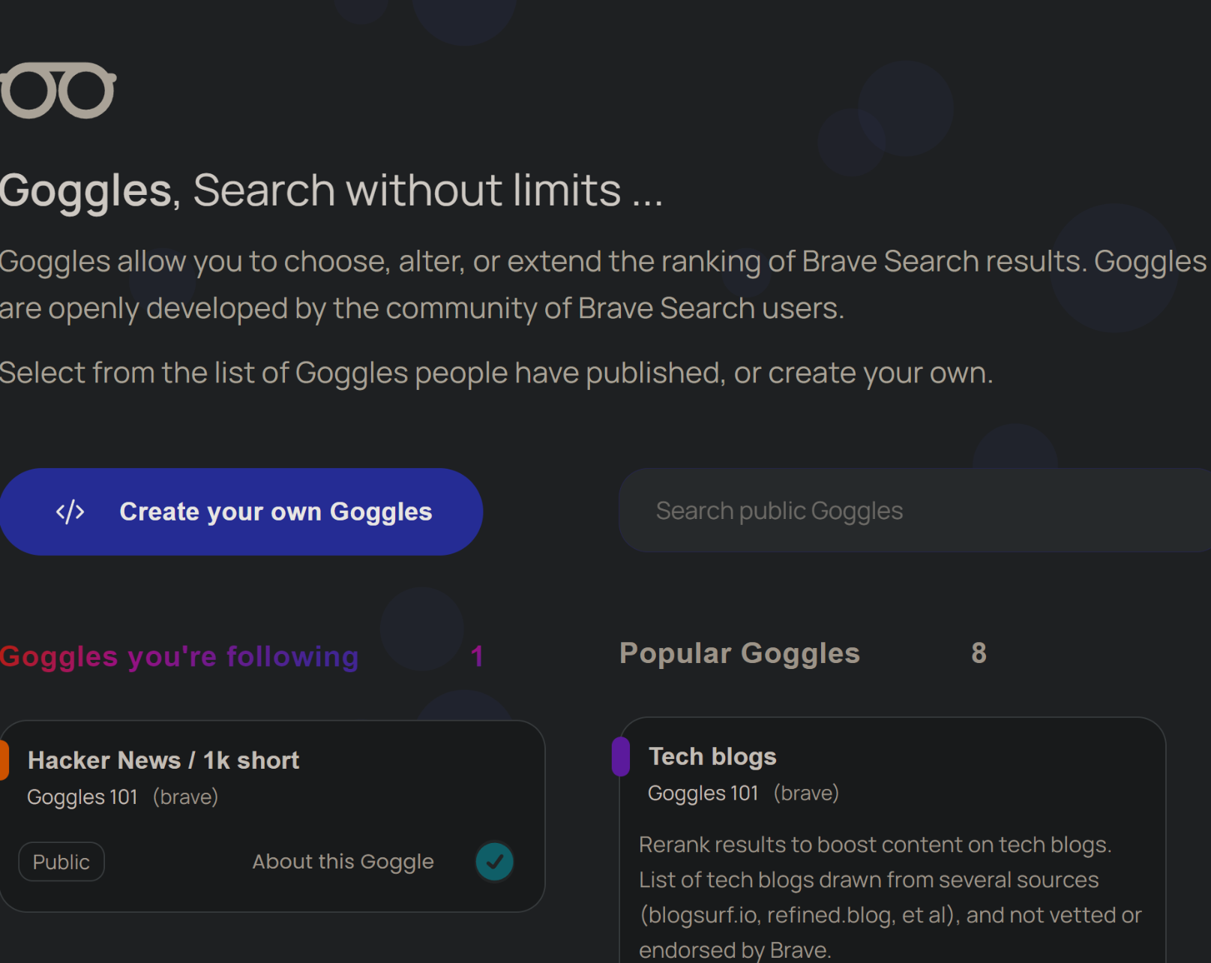The width and height of the screenshot is (1211, 963).
Task: Click the purple marker beside Tech blogs
Action: click(621, 757)
